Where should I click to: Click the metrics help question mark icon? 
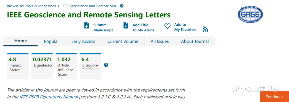point(106,65)
